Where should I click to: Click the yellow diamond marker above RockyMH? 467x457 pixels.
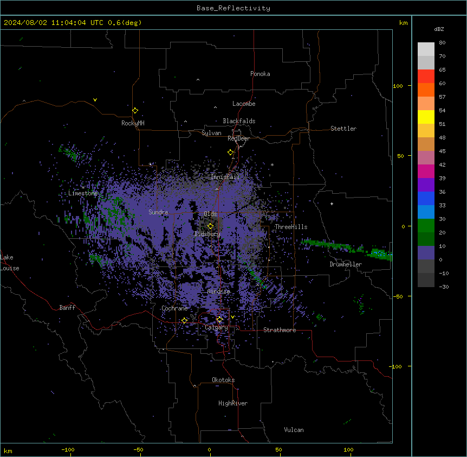(x=135, y=111)
